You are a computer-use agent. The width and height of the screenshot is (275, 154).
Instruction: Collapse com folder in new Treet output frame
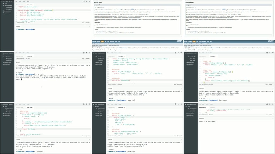pyautogui.click(x=185, y=106)
